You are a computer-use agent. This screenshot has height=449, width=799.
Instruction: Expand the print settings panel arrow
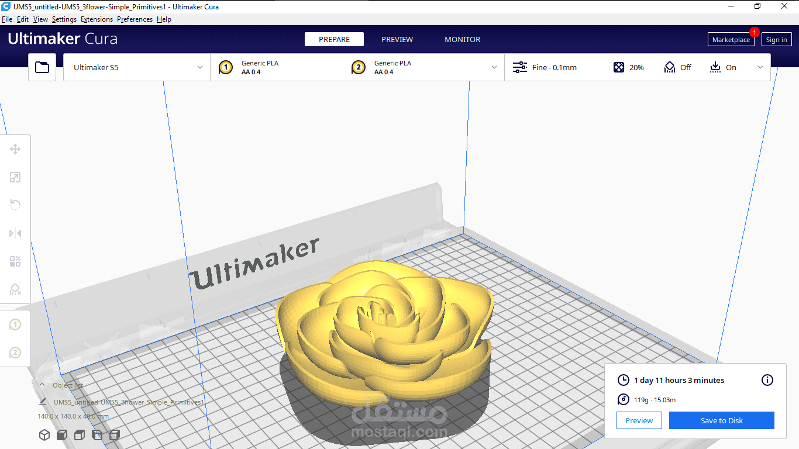click(x=760, y=67)
